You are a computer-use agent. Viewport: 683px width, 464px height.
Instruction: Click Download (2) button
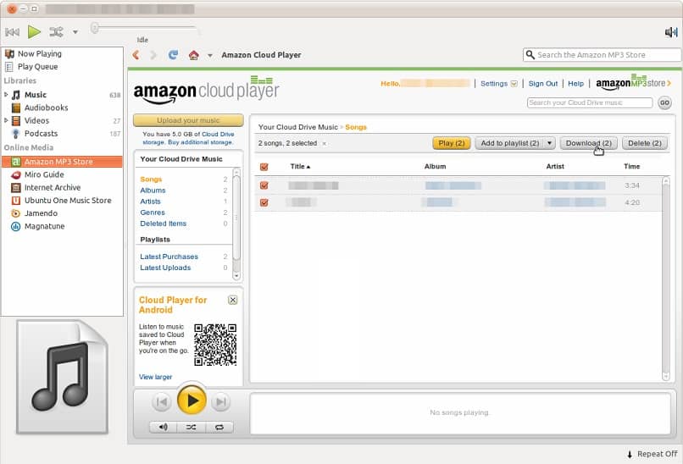588,143
